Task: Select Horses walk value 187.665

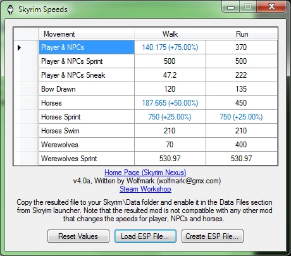Action: point(170,103)
